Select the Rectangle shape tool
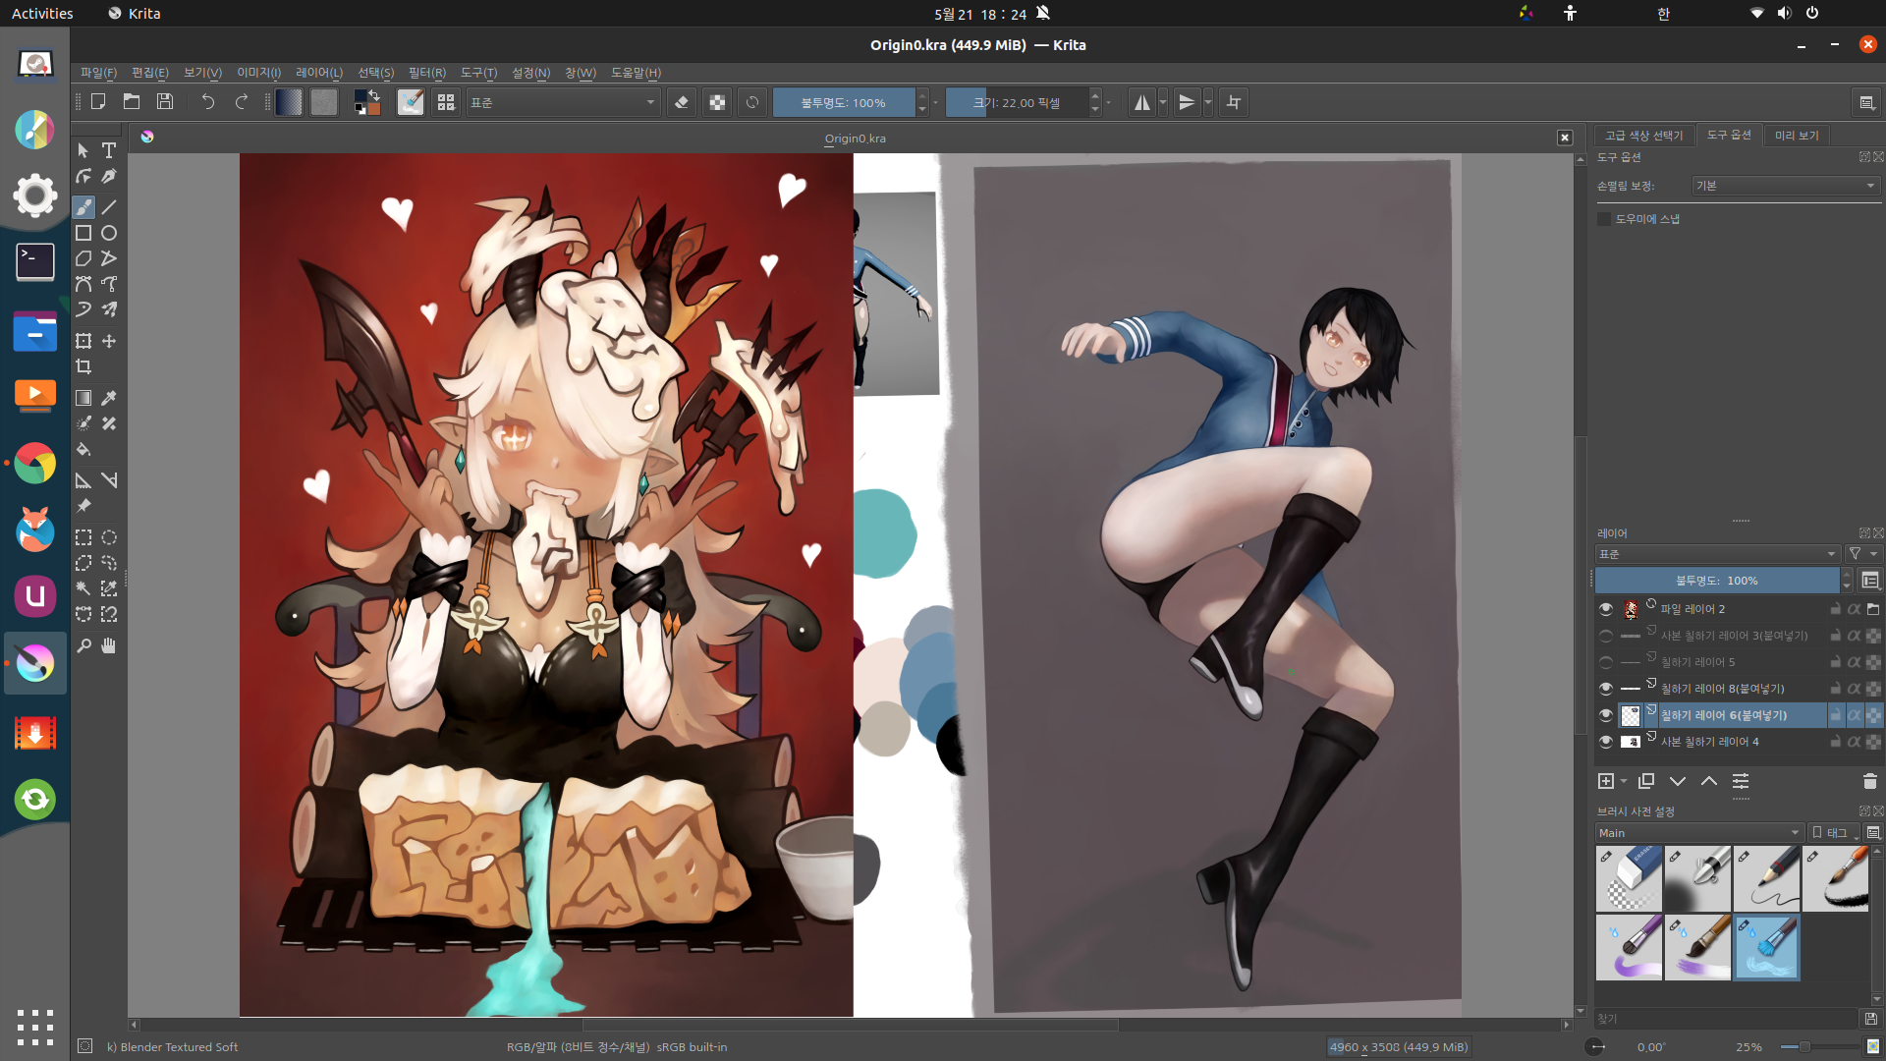Screen dimensions: 1886x1061 coord(83,233)
